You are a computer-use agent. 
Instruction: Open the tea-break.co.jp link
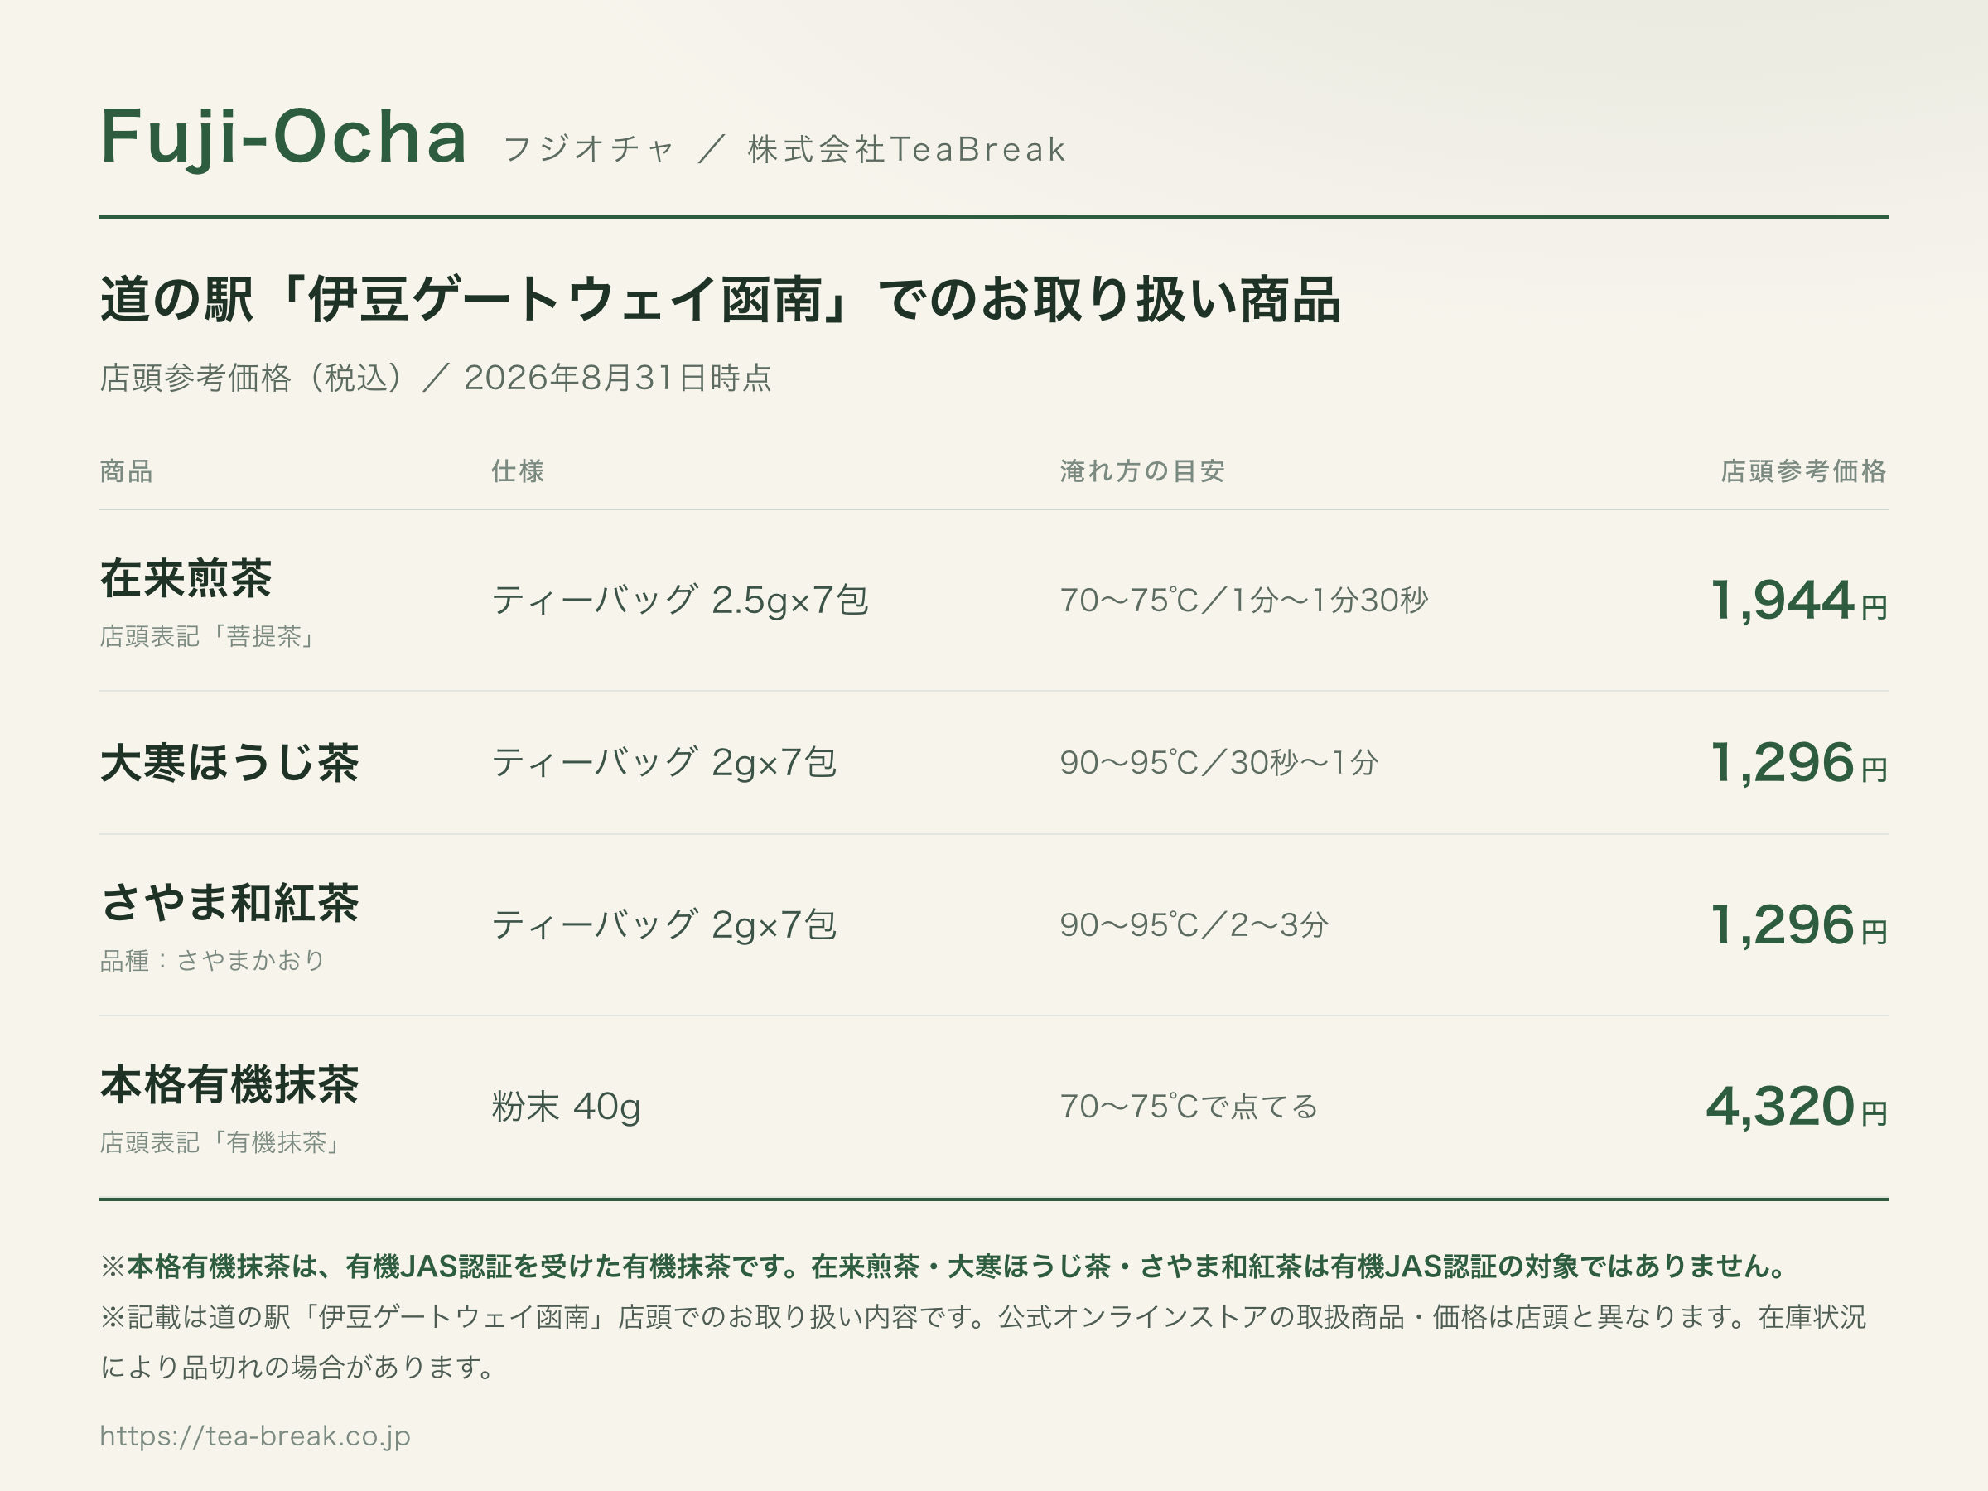click(255, 1436)
